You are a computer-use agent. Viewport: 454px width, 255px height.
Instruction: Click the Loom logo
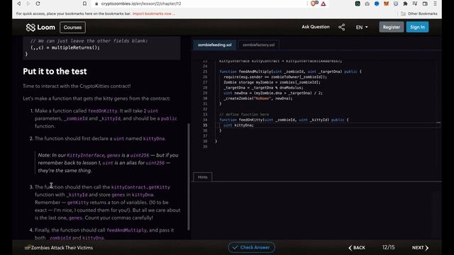coord(40,27)
